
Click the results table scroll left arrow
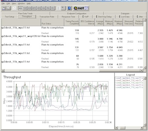(3, 70)
